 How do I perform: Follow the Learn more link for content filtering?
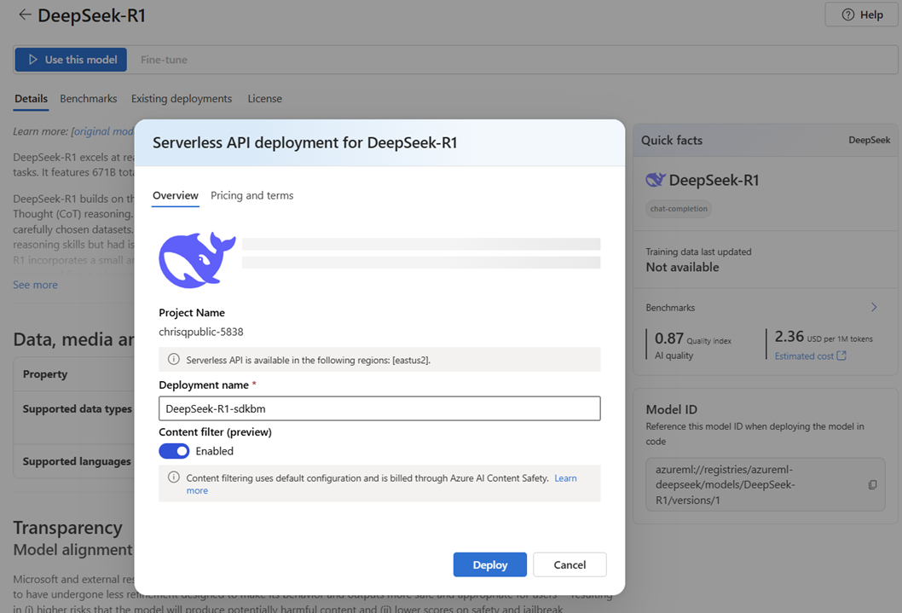565,477
